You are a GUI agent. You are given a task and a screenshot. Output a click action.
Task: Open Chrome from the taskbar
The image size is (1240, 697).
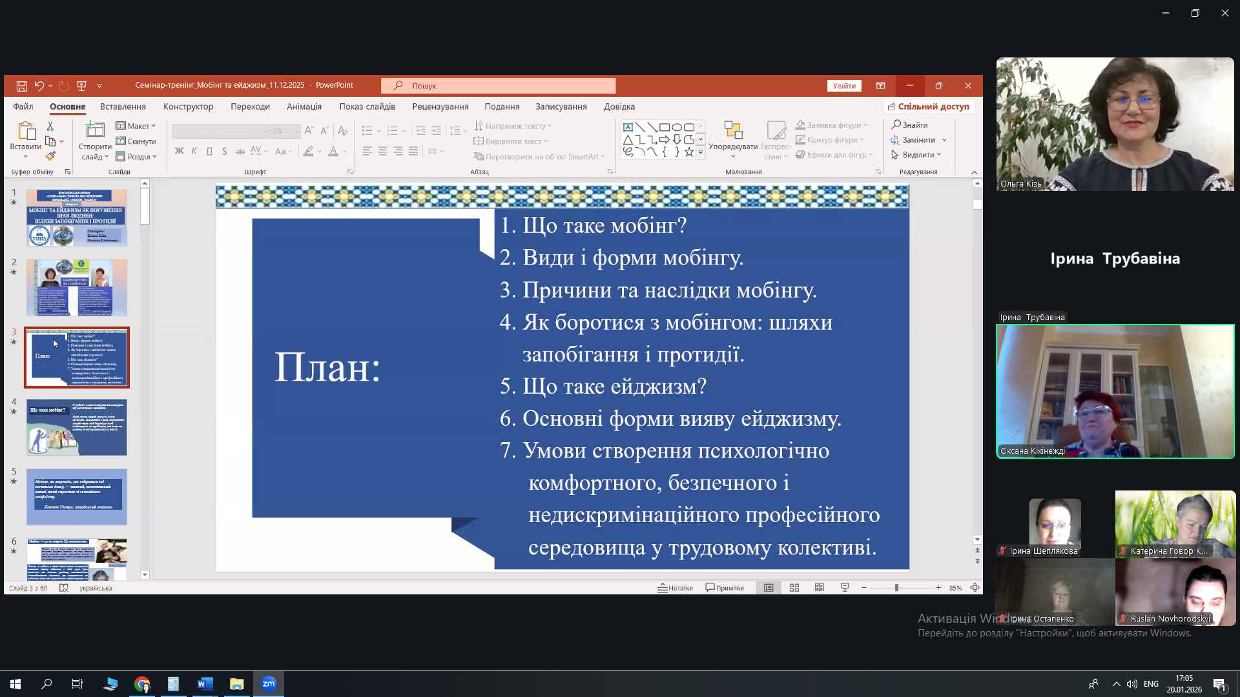(142, 684)
